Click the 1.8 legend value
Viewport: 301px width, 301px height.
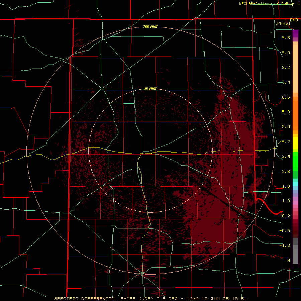point(286,186)
